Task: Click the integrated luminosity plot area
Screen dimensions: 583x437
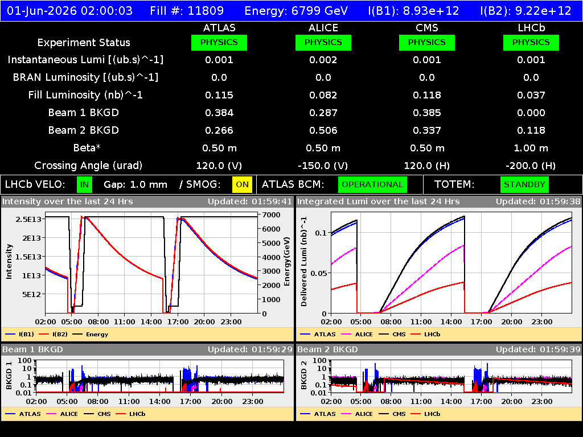Action: 451,263
